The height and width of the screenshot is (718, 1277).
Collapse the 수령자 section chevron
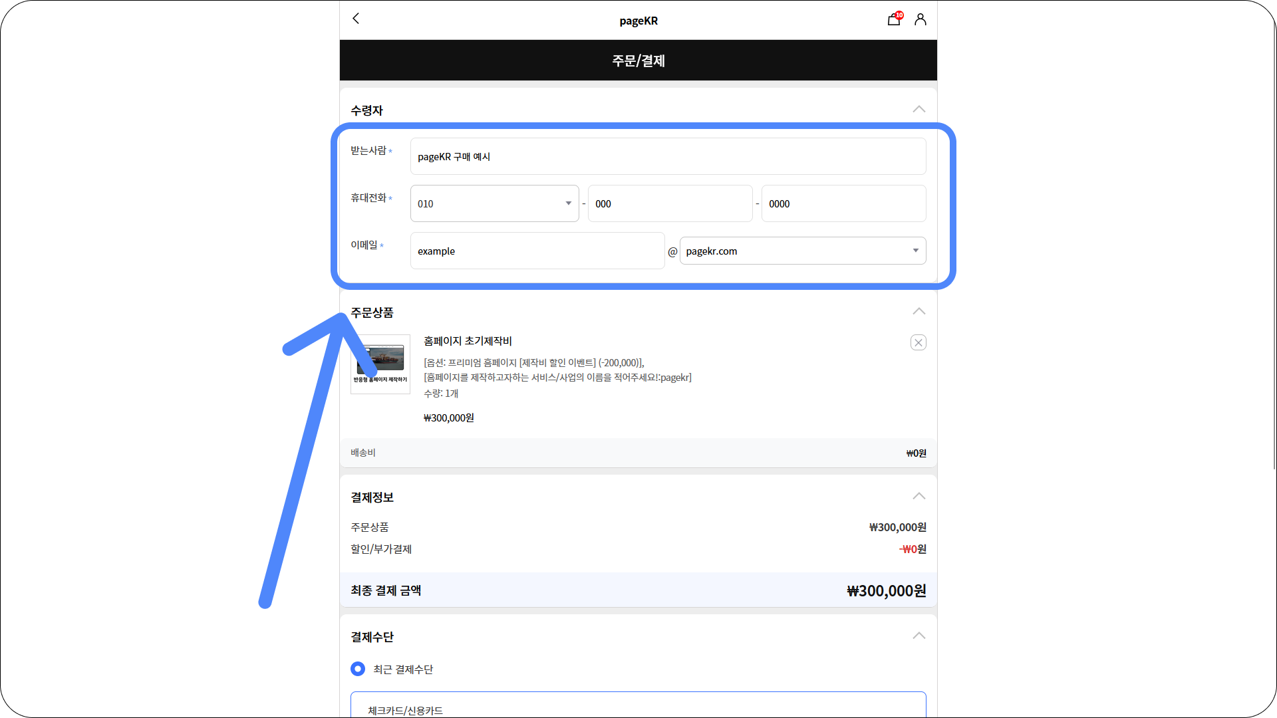[x=919, y=109]
